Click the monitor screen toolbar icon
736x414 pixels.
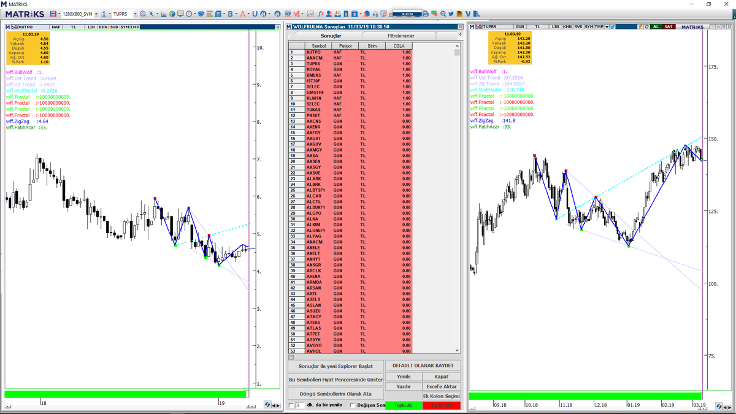coord(180,14)
